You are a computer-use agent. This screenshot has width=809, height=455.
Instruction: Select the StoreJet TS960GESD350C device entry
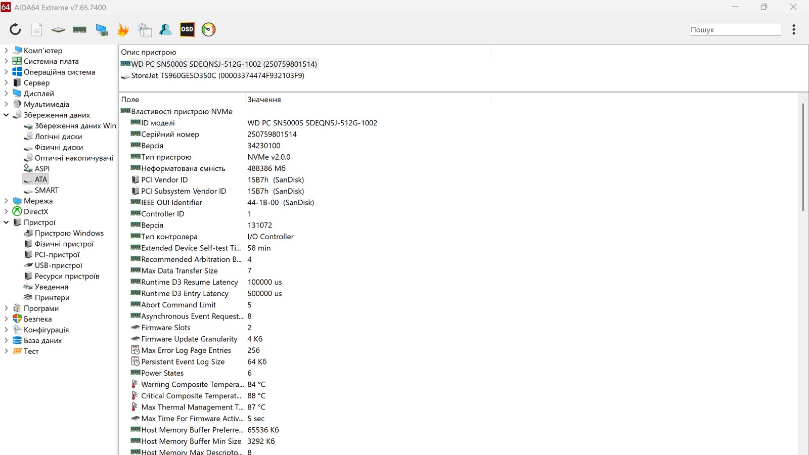point(212,76)
